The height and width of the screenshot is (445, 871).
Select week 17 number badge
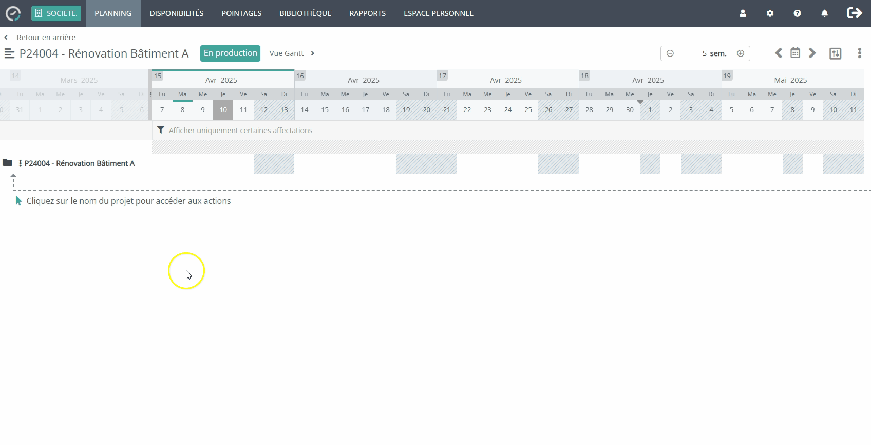(x=442, y=76)
